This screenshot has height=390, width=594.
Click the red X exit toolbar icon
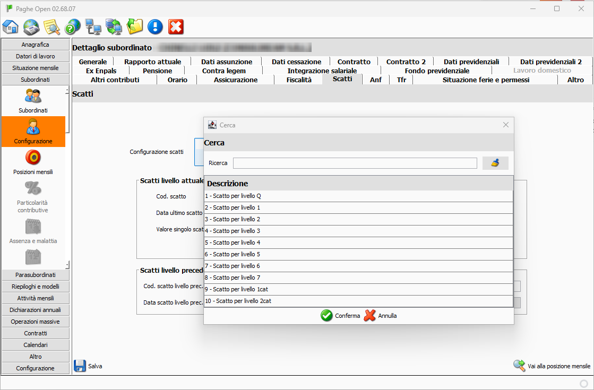coord(176,27)
